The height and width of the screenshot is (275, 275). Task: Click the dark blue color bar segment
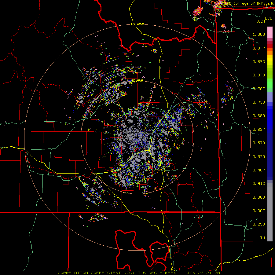point(270,156)
